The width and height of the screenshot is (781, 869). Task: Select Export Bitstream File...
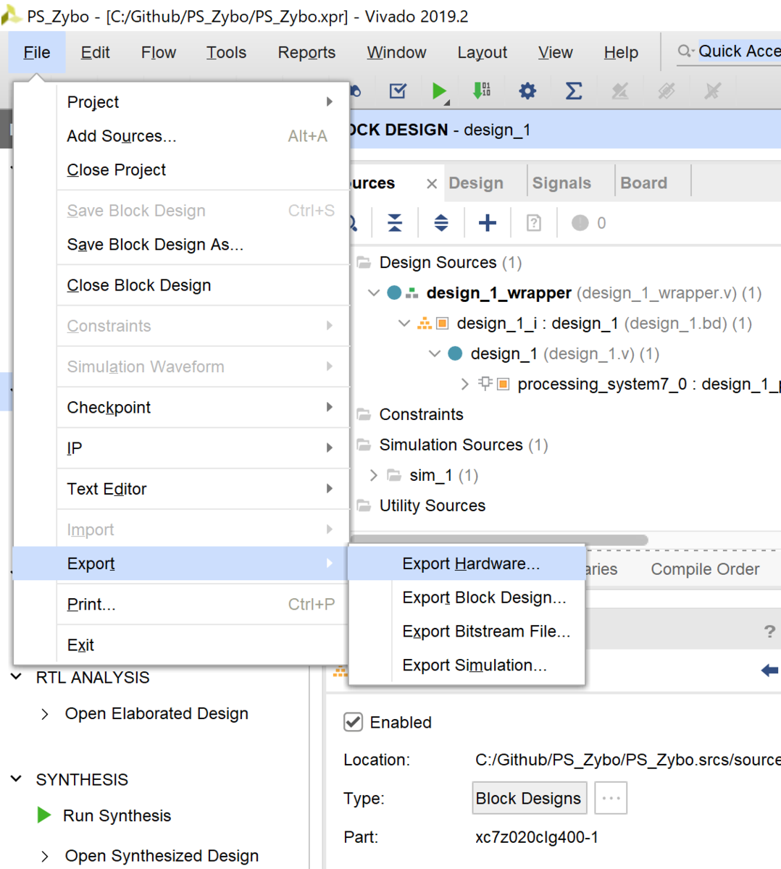467,631
